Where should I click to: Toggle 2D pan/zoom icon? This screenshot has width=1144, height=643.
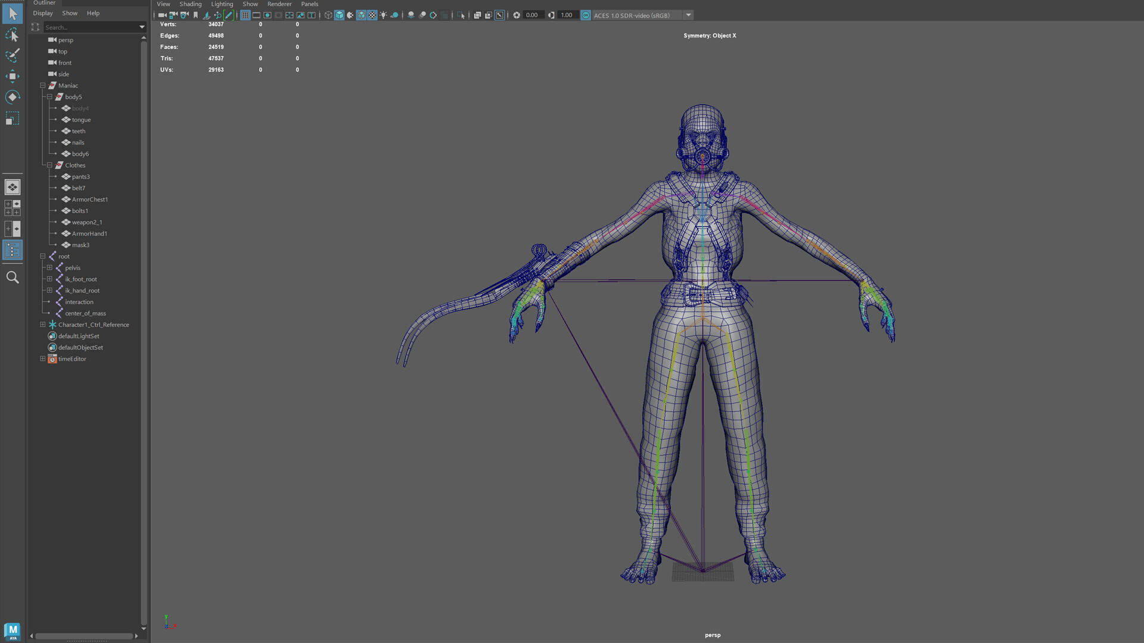coord(218,15)
